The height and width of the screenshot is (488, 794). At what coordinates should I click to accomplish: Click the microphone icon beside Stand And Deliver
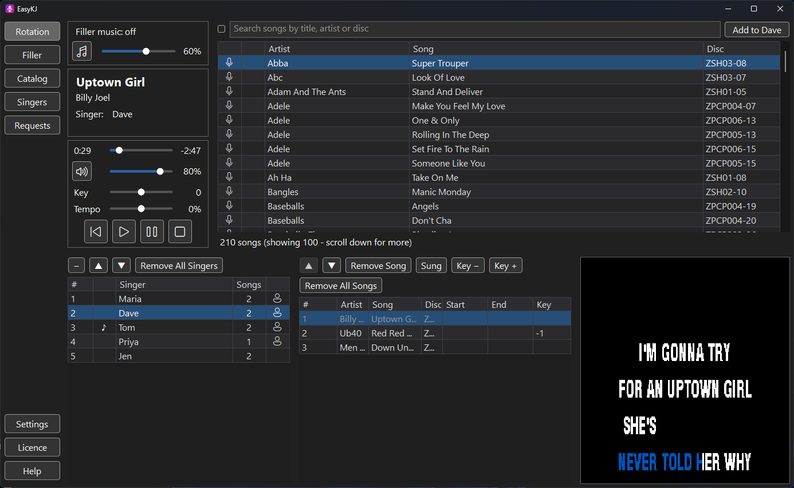229,92
